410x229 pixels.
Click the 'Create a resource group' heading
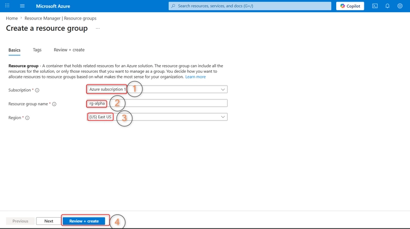pos(47,28)
